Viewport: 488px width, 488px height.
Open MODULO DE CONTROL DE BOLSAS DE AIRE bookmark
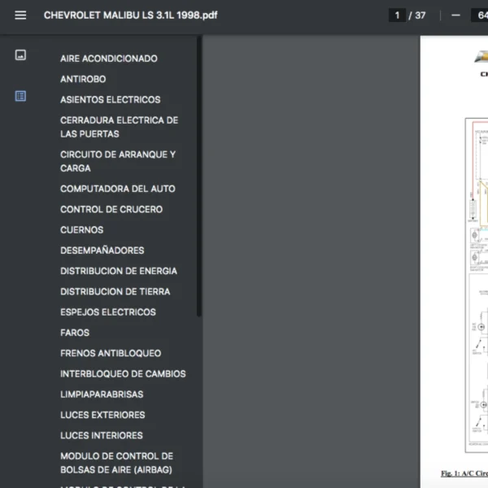(x=116, y=463)
